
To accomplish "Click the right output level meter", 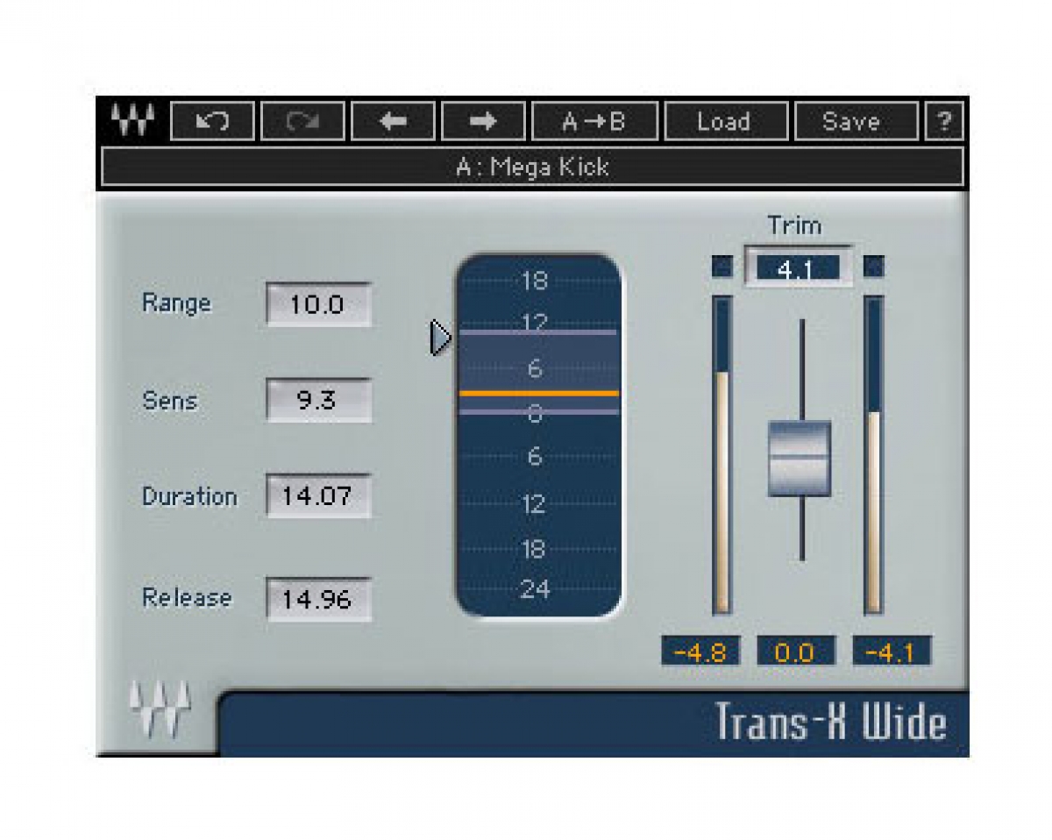I will click(873, 455).
